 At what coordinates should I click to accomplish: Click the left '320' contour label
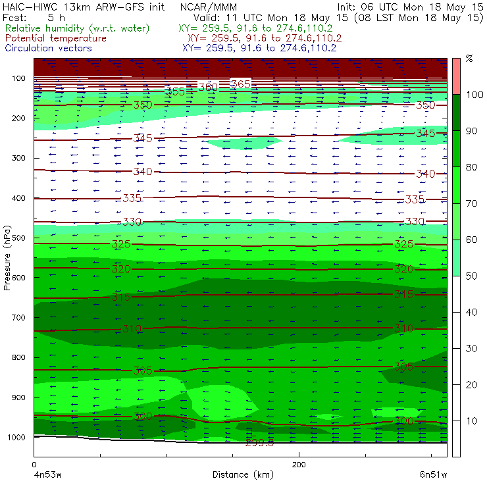tap(121, 269)
